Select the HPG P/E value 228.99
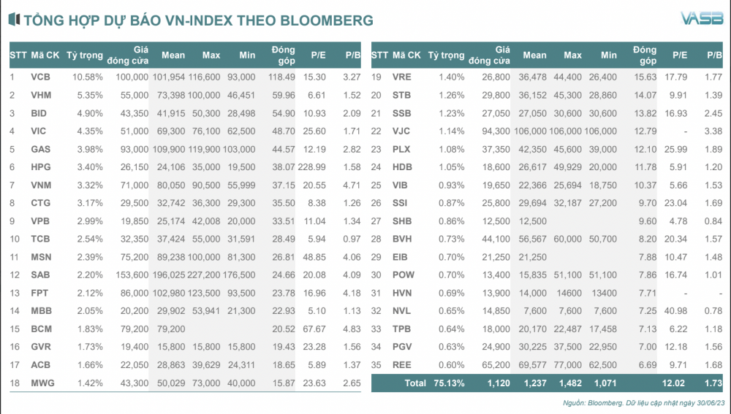Image resolution: width=731 pixels, height=414 pixels. [312, 166]
